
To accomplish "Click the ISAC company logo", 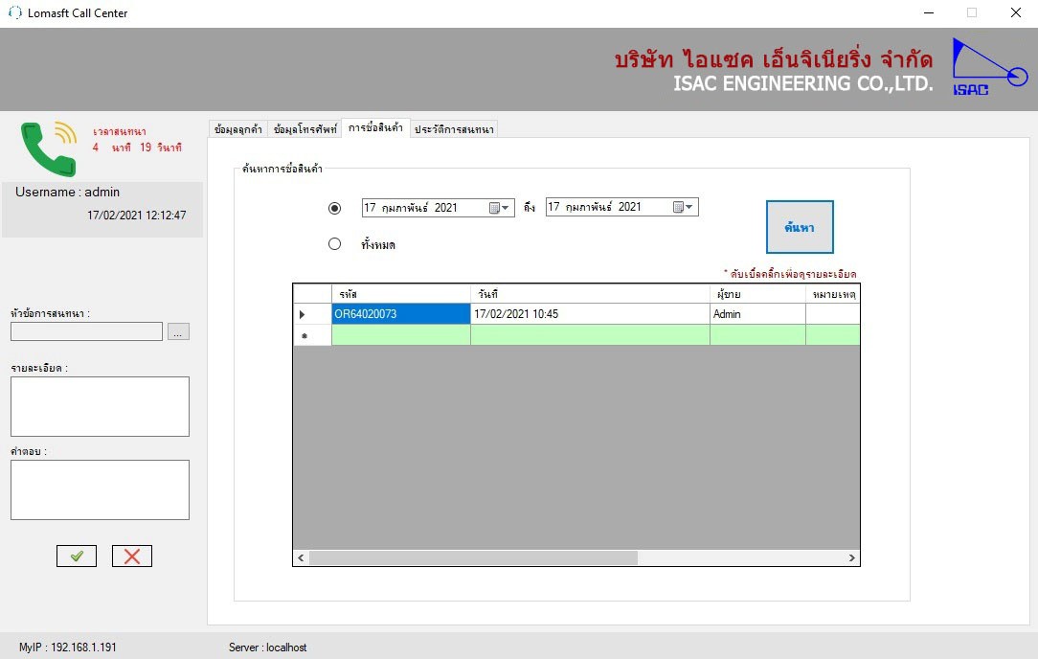I will pyautogui.click(x=987, y=67).
